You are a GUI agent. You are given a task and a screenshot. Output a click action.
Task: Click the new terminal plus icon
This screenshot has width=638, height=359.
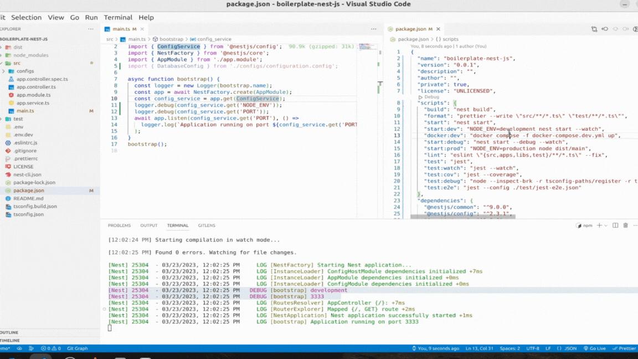[x=600, y=225]
